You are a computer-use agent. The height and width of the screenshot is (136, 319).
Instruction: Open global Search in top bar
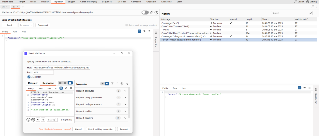point(299,2)
